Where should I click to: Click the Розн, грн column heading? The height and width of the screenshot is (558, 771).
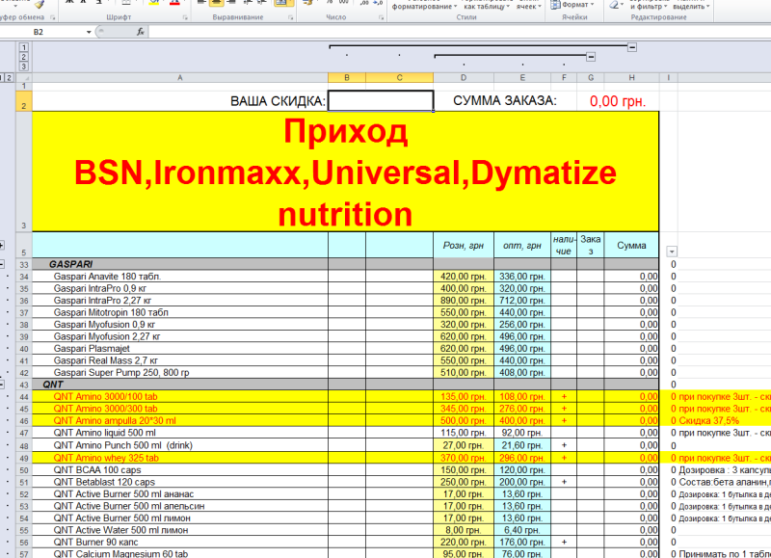[464, 246]
